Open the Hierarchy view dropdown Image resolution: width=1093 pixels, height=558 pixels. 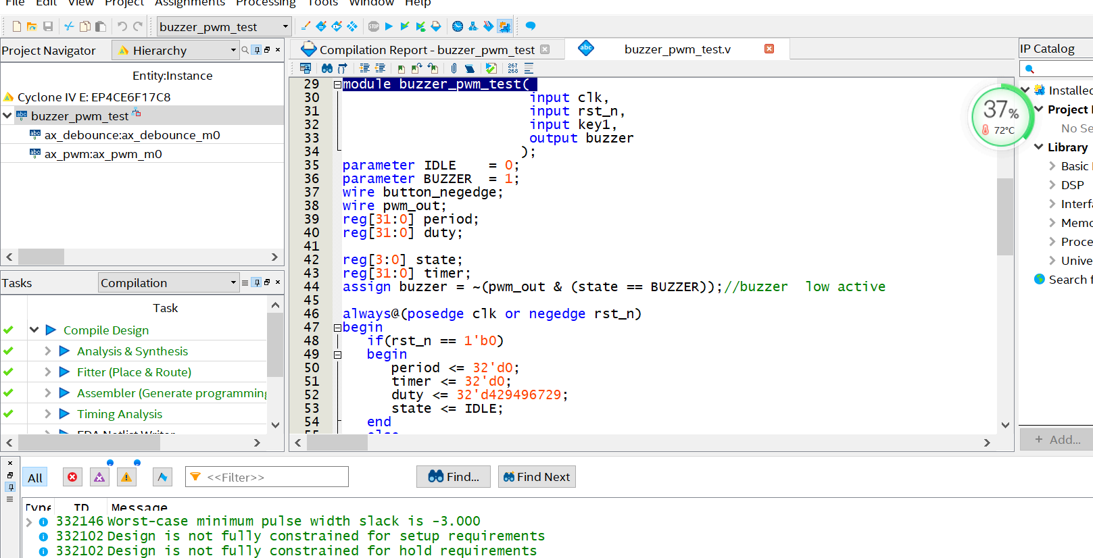pos(176,51)
